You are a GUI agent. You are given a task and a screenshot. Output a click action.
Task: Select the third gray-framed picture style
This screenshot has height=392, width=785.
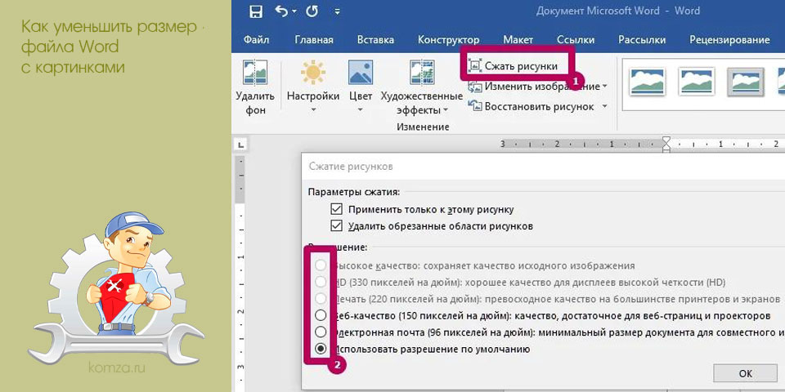pos(746,82)
